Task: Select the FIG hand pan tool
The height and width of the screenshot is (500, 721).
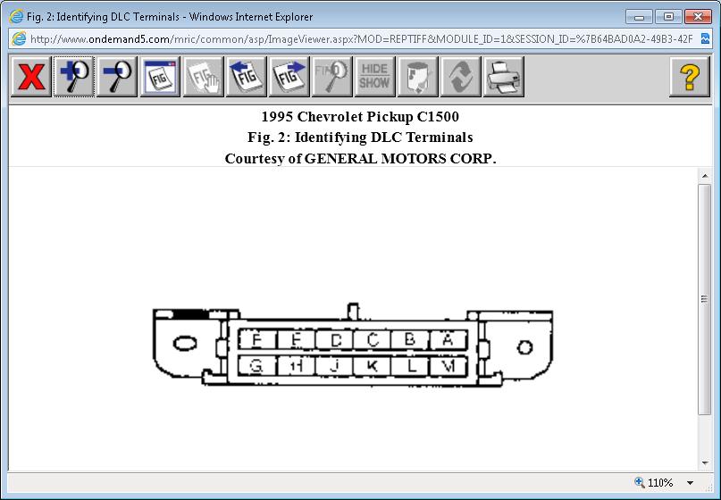Action: pyautogui.click(x=203, y=77)
